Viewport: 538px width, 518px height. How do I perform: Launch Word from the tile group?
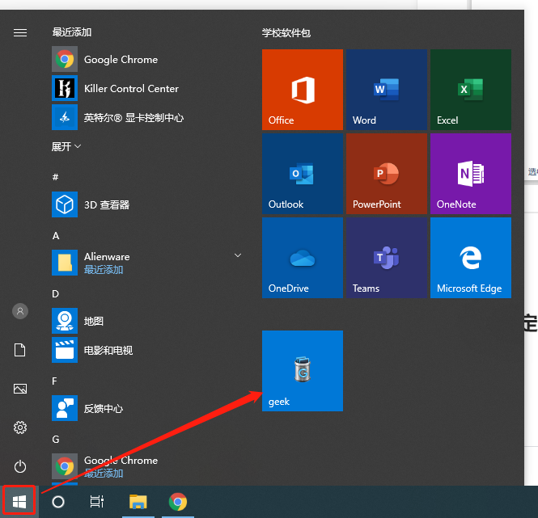387,90
